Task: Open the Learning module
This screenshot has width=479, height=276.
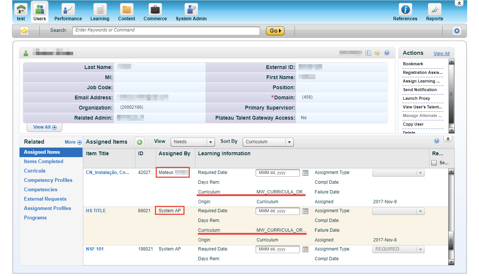Action: pyautogui.click(x=100, y=12)
